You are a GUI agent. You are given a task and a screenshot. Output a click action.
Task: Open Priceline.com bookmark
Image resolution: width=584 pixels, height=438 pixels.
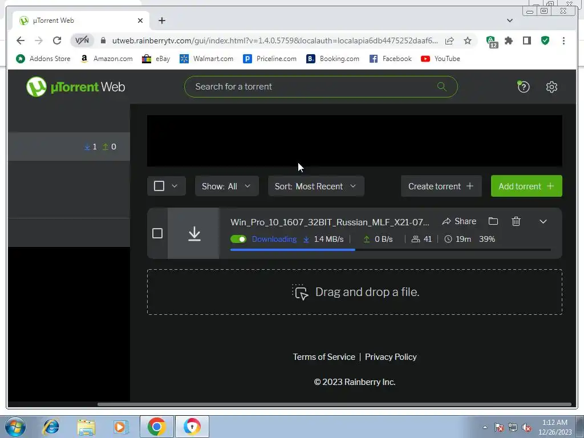pos(270,59)
